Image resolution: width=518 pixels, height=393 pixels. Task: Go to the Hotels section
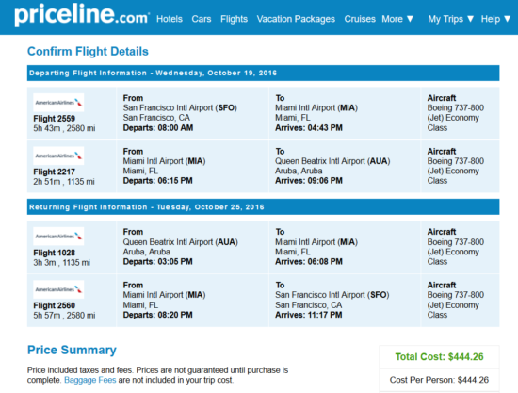point(170,19)
